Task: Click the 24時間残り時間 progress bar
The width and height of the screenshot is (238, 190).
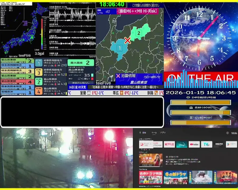Action: (201, 102)
